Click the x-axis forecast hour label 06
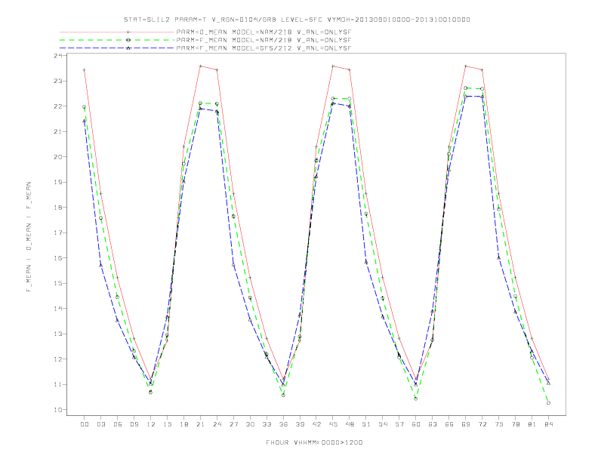Image resolution: width=598 pixels, height=462 pixels. (x=118, y=424)
